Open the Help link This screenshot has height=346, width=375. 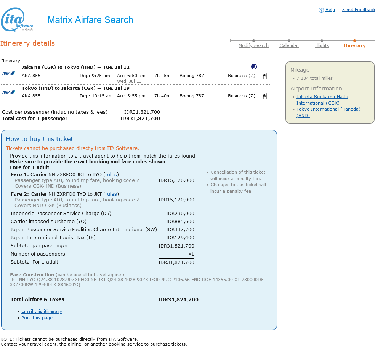coord(330,10)
